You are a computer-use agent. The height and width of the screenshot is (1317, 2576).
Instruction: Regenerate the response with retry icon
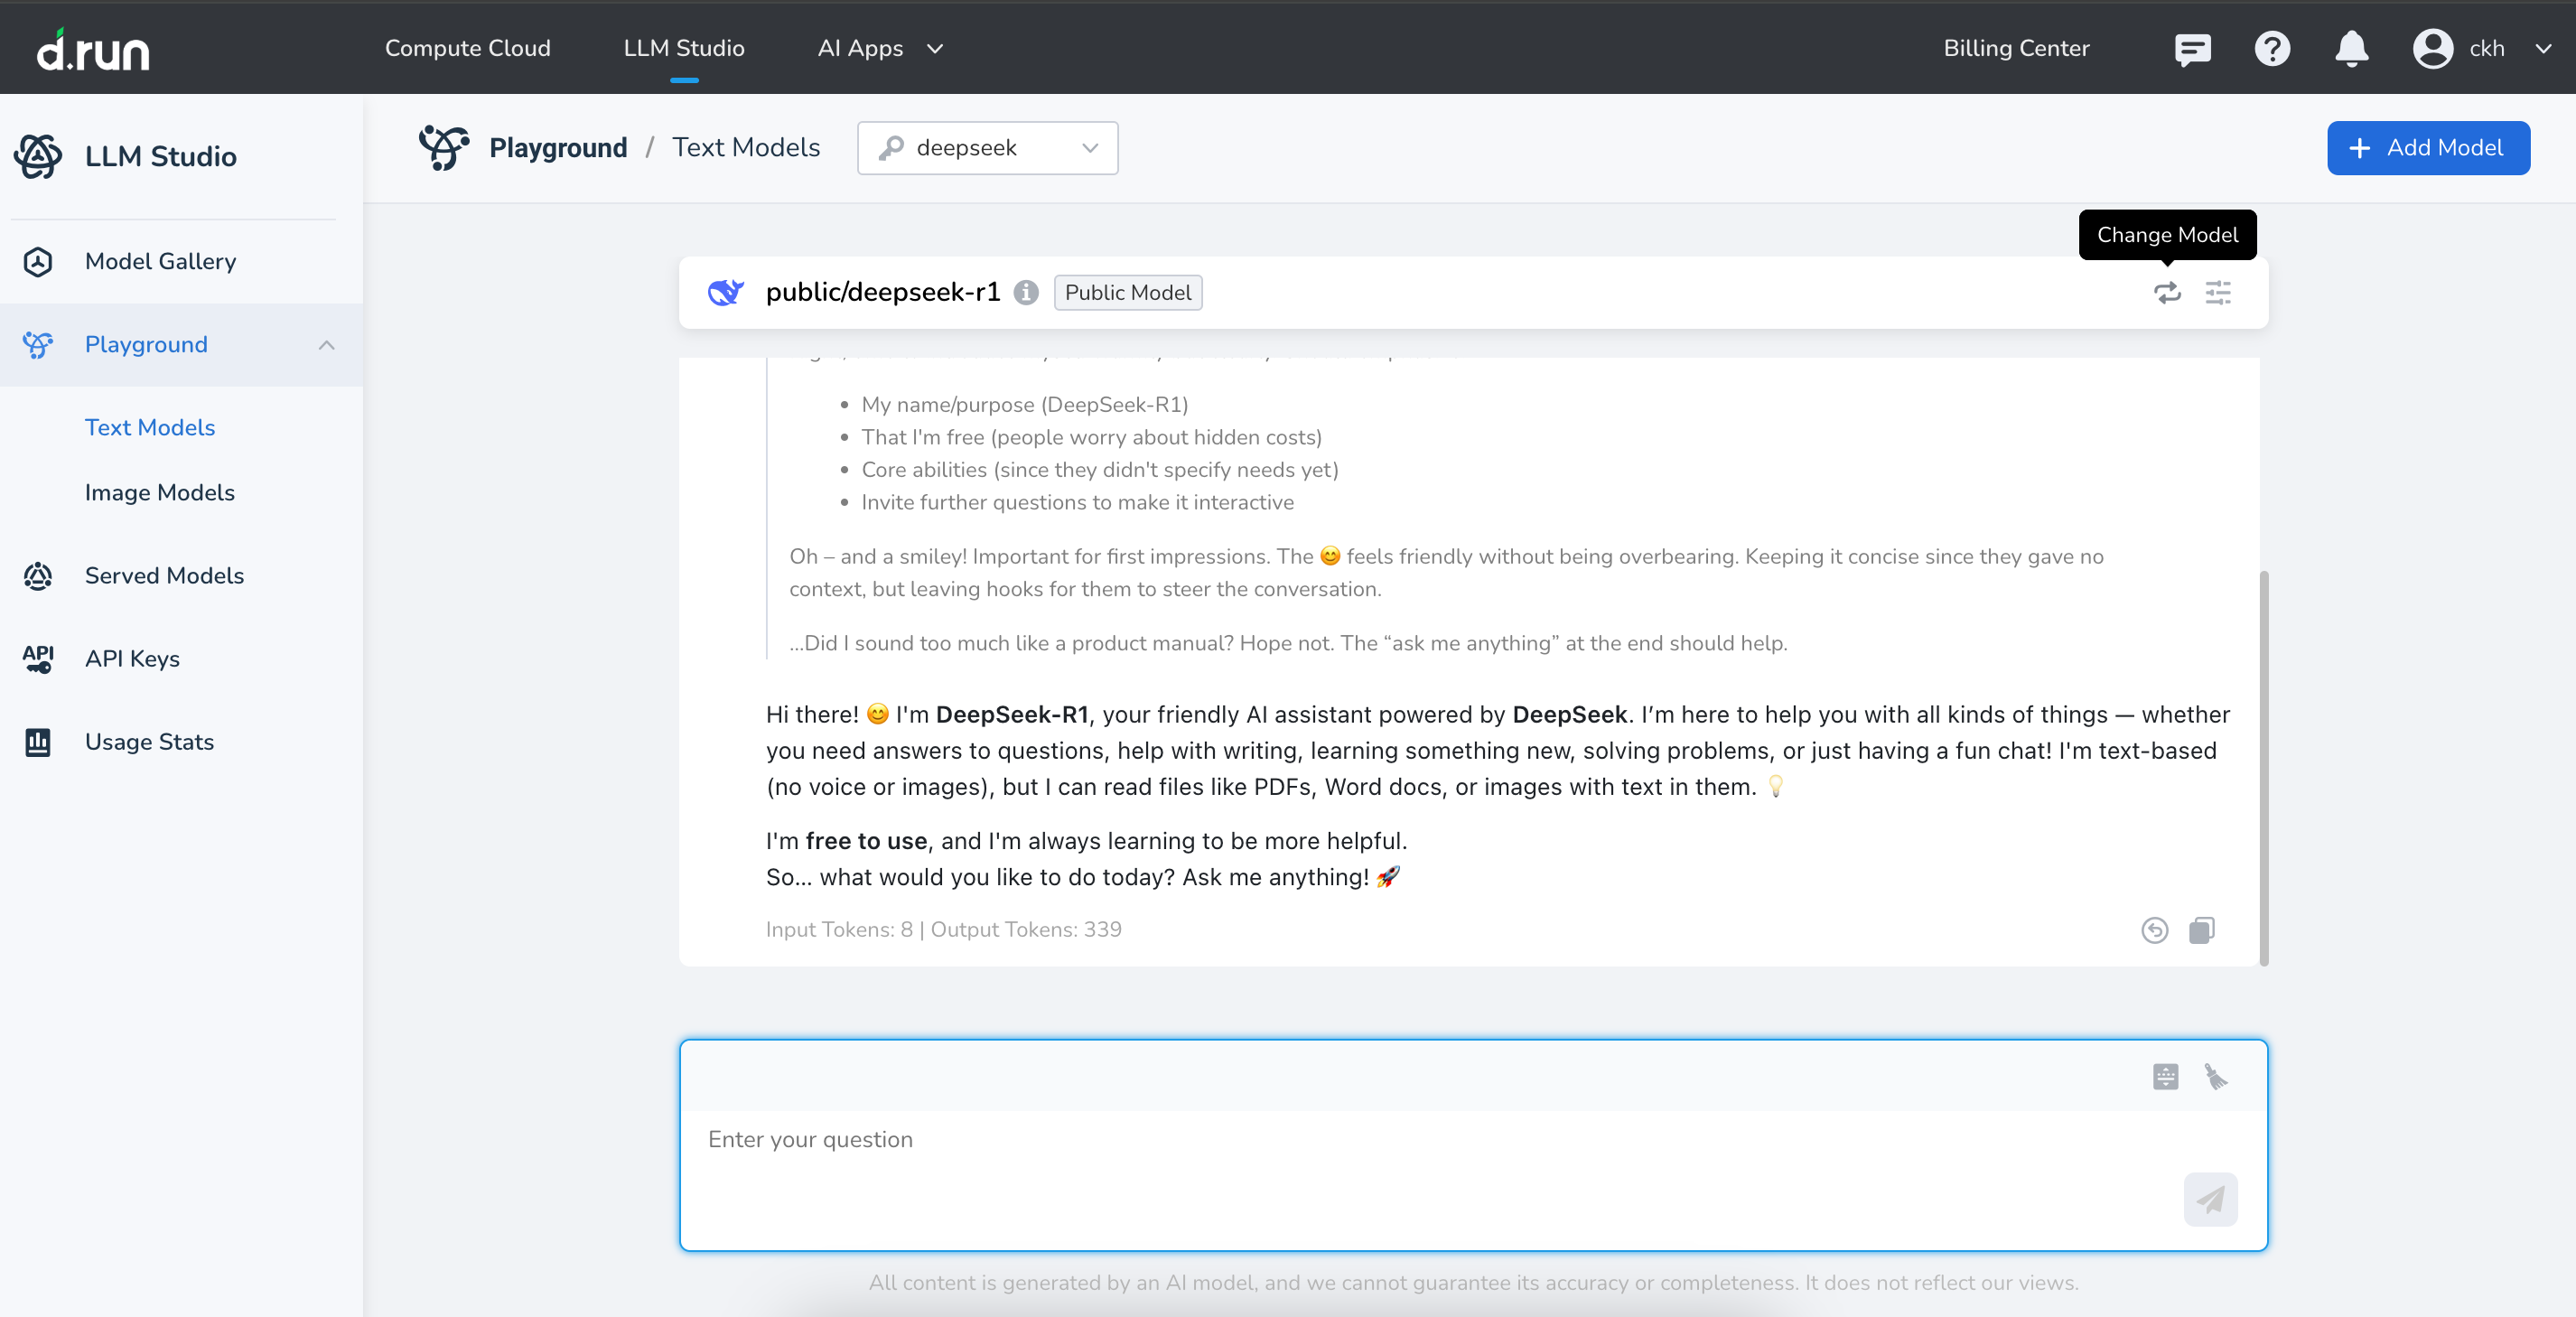click(x=2154, y=930)
